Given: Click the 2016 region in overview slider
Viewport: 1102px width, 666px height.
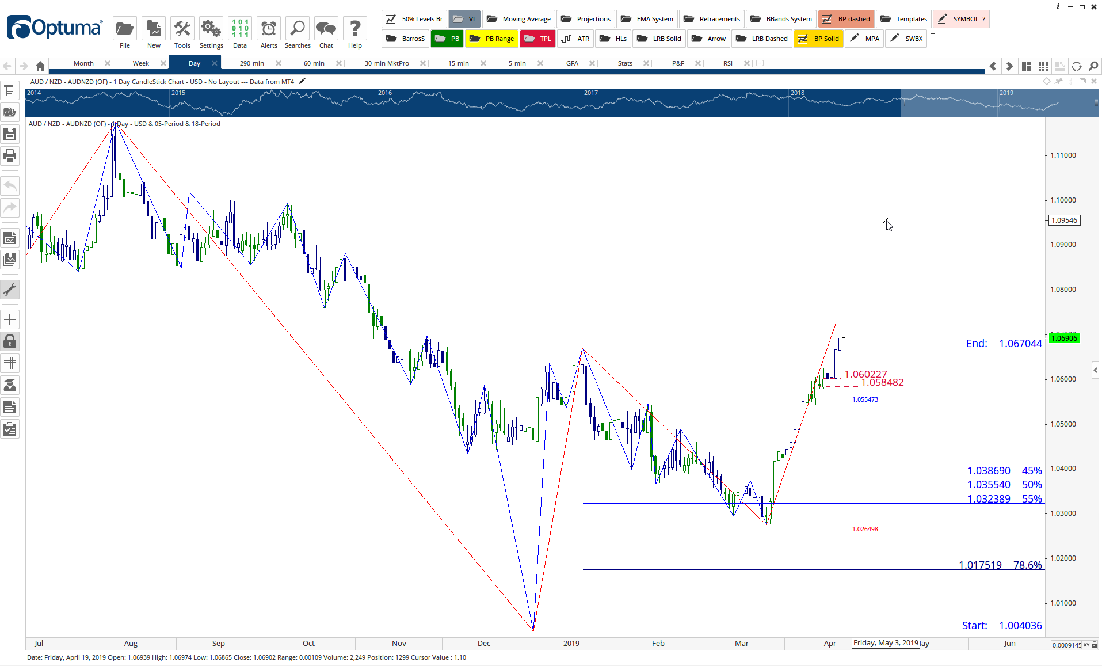Looking at the screenshot, I should (479, 102).
